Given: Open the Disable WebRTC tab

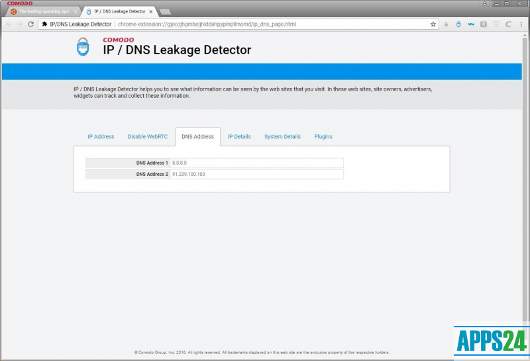Looking at the screenshot, I should click(x=148, y=137).
